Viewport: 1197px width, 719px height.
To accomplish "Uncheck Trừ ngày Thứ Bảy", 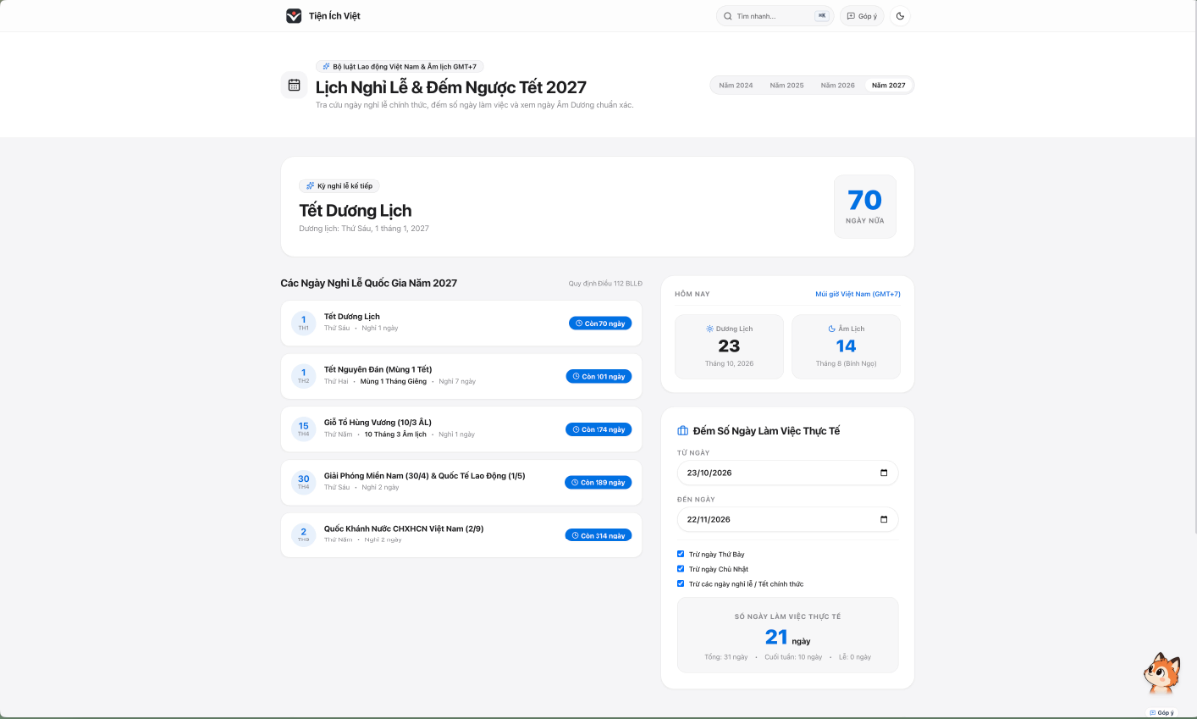I will click(681, 554).
